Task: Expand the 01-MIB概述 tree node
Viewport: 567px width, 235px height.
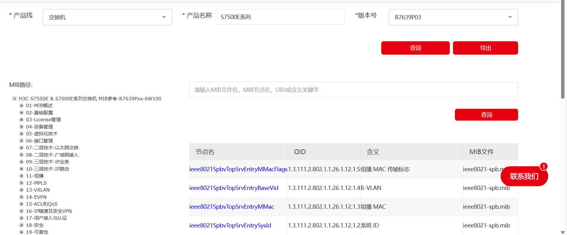Action: point(21,106)
